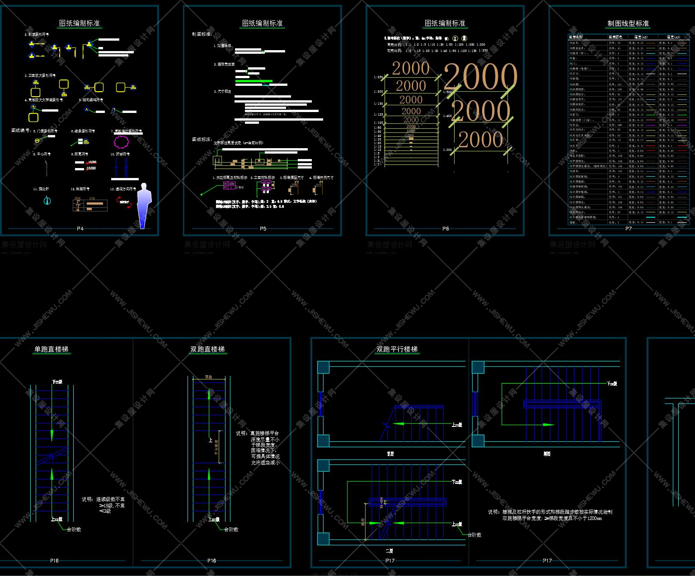Click the 图层名称 table header

point(577,37)
